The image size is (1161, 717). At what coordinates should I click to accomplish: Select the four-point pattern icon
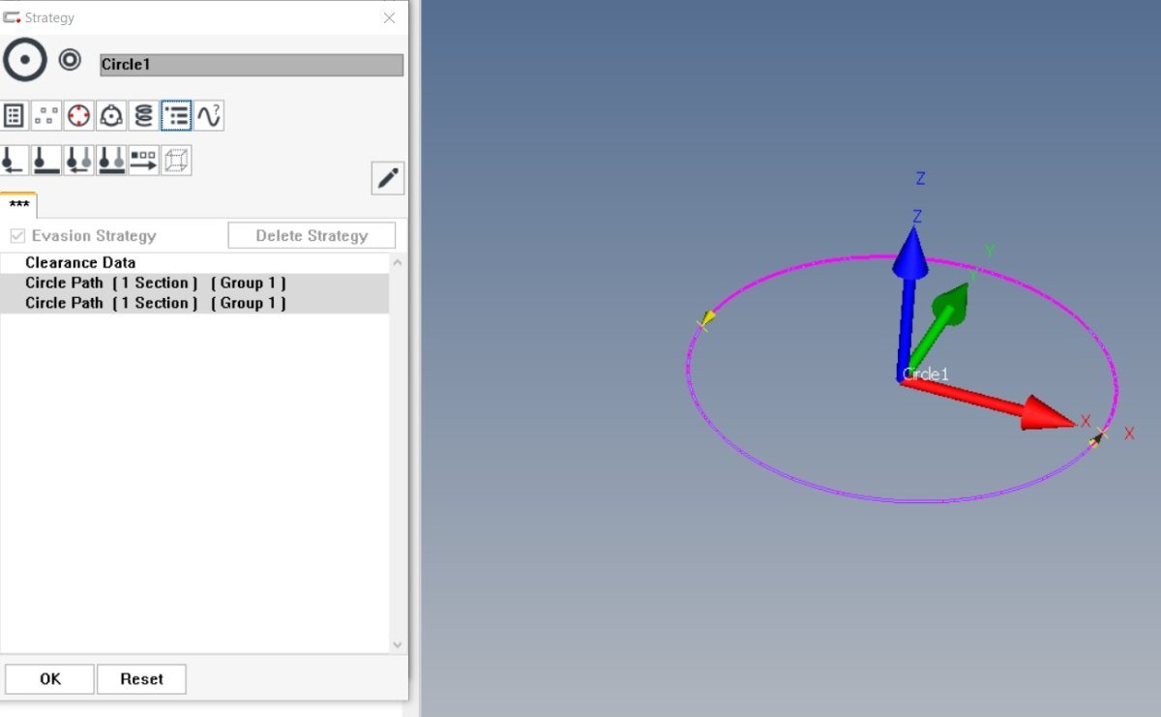[45, 116]
